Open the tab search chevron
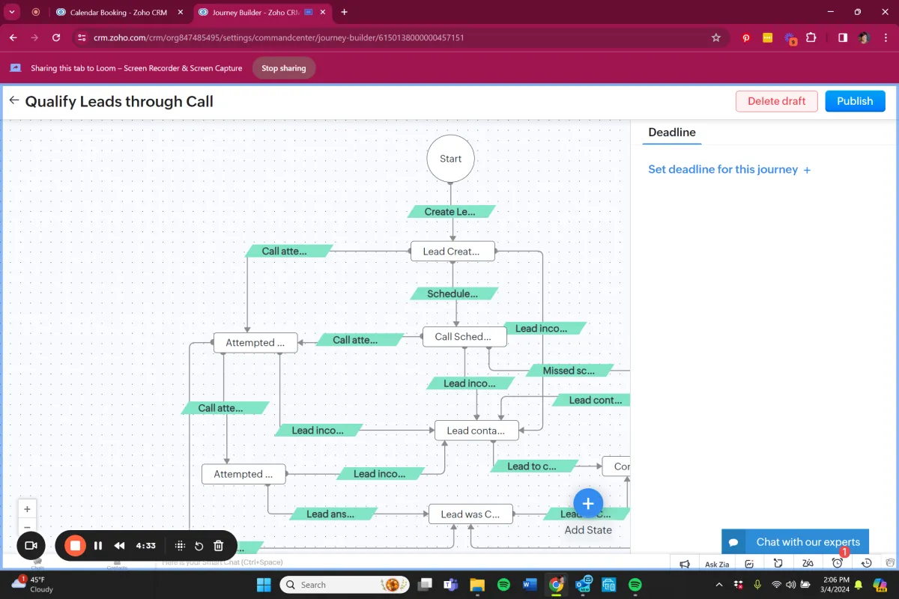This screenshot has height=599, width=899. (12, 12)
